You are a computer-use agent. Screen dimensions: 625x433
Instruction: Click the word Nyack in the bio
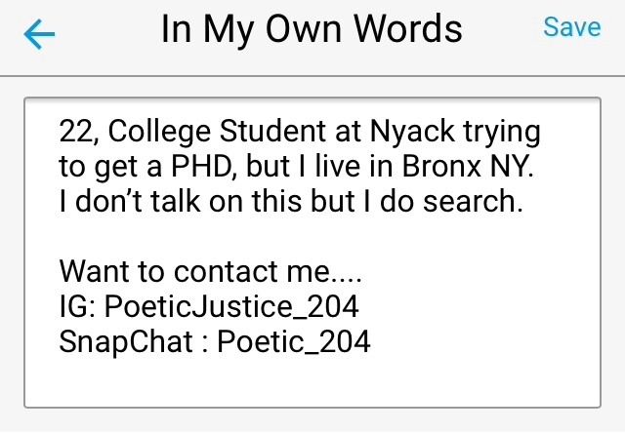pyautogui.click(x=412, y=131)
